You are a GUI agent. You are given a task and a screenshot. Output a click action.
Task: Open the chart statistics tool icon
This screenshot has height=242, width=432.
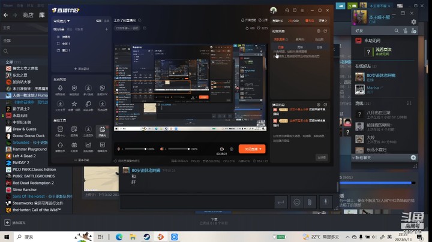coord(88,145)
